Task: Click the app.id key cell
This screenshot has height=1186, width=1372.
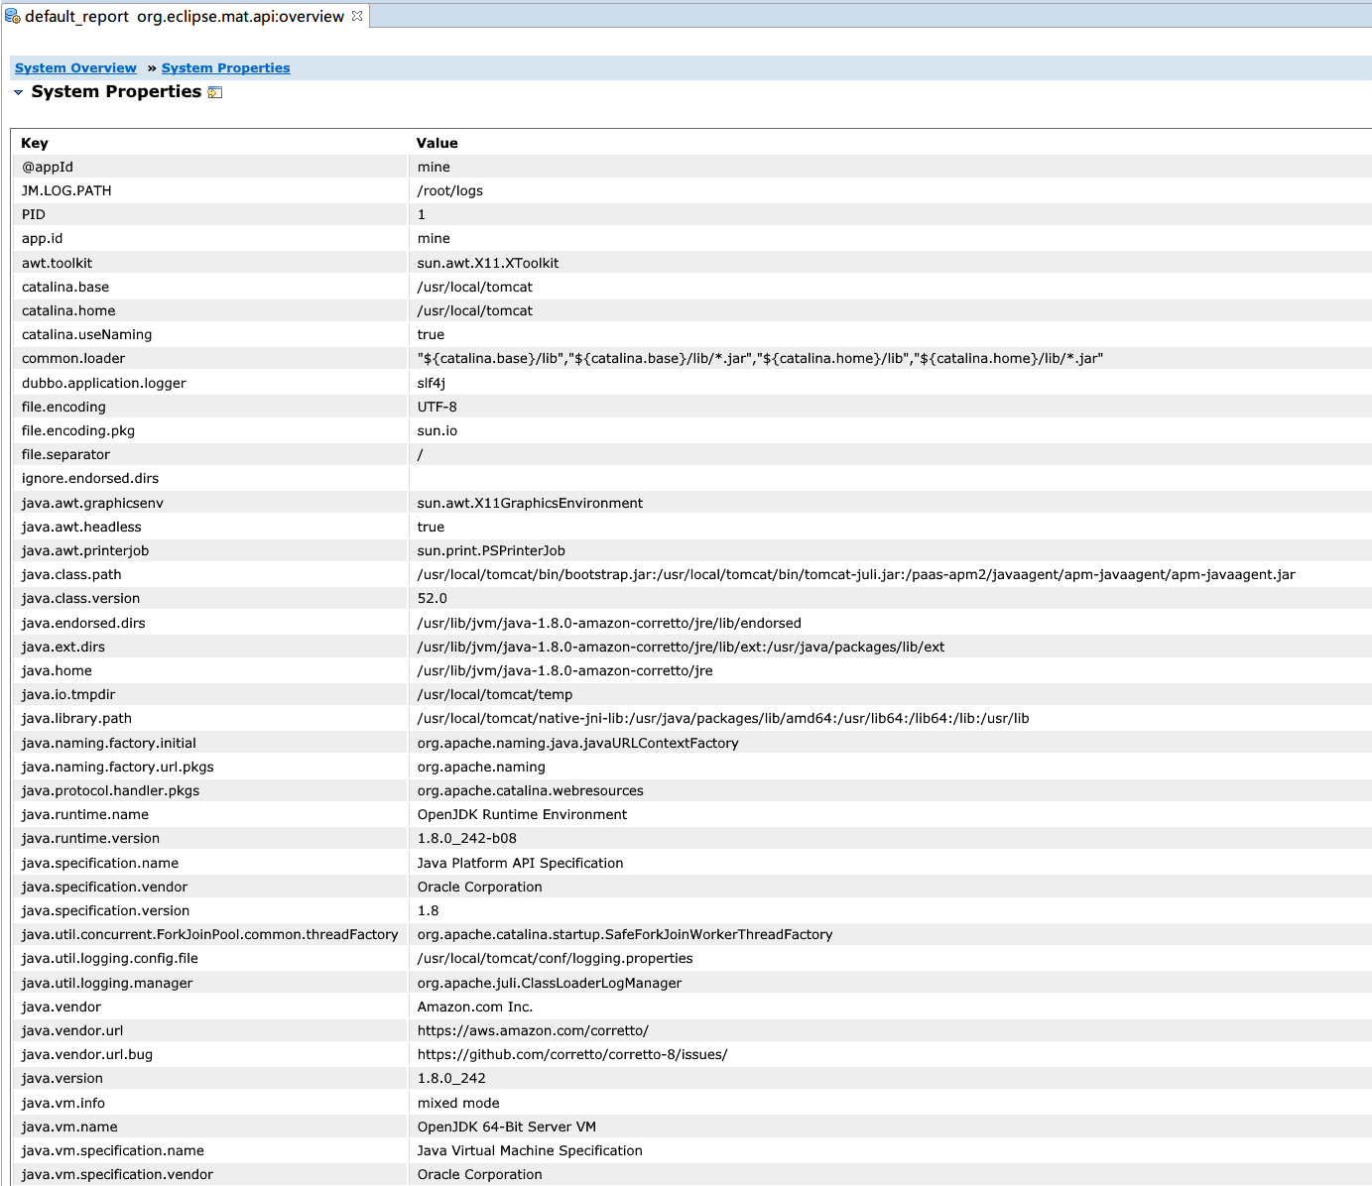Action: tap(211, 238)
